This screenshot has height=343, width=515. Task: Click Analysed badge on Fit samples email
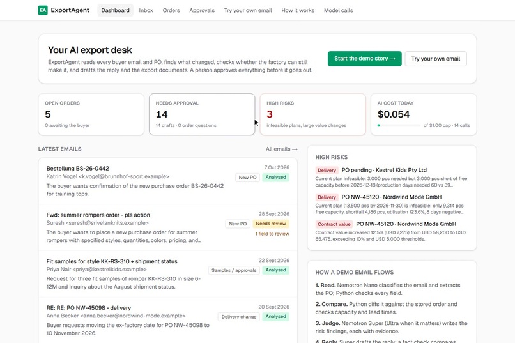pyautogui.click(x=275, y=270)
